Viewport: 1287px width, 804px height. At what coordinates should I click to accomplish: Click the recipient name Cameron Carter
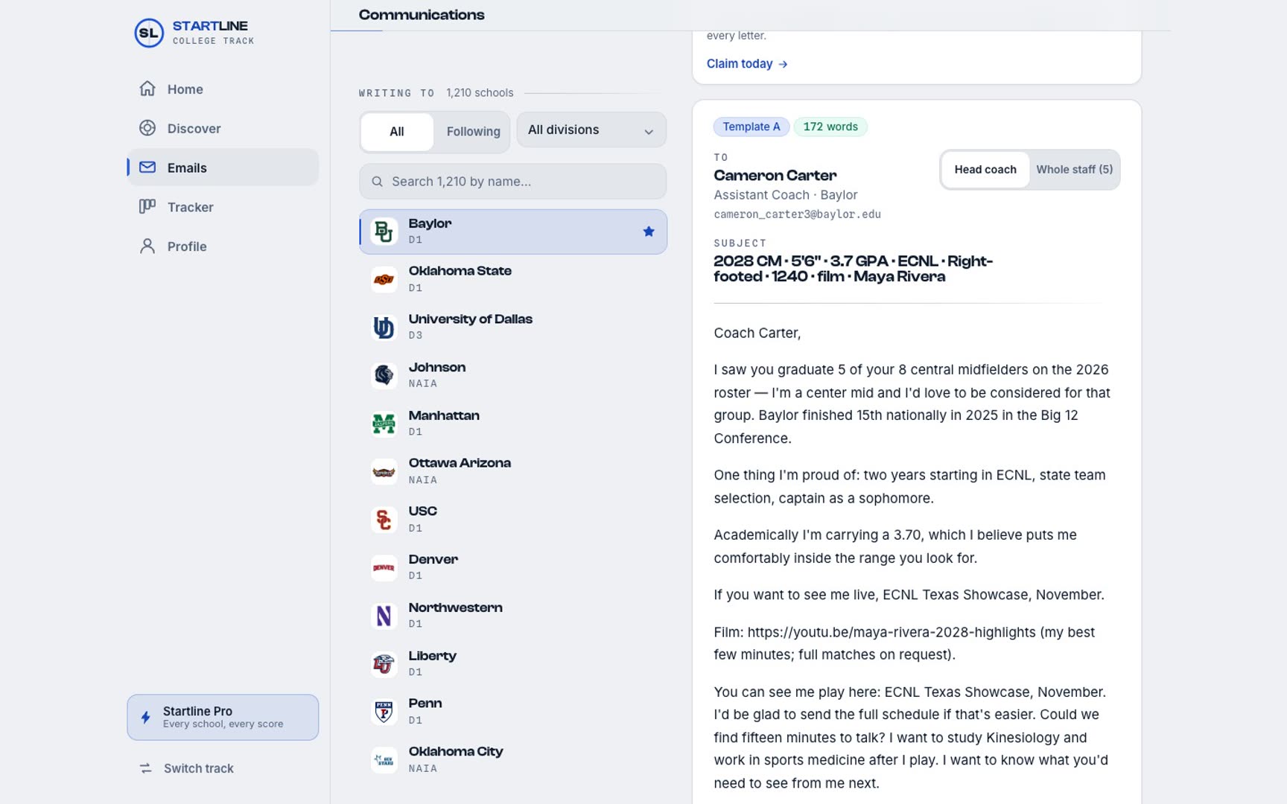[775, 176]
